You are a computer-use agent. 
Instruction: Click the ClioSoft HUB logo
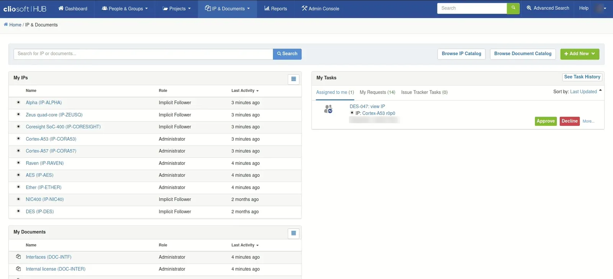click(25, 8)
